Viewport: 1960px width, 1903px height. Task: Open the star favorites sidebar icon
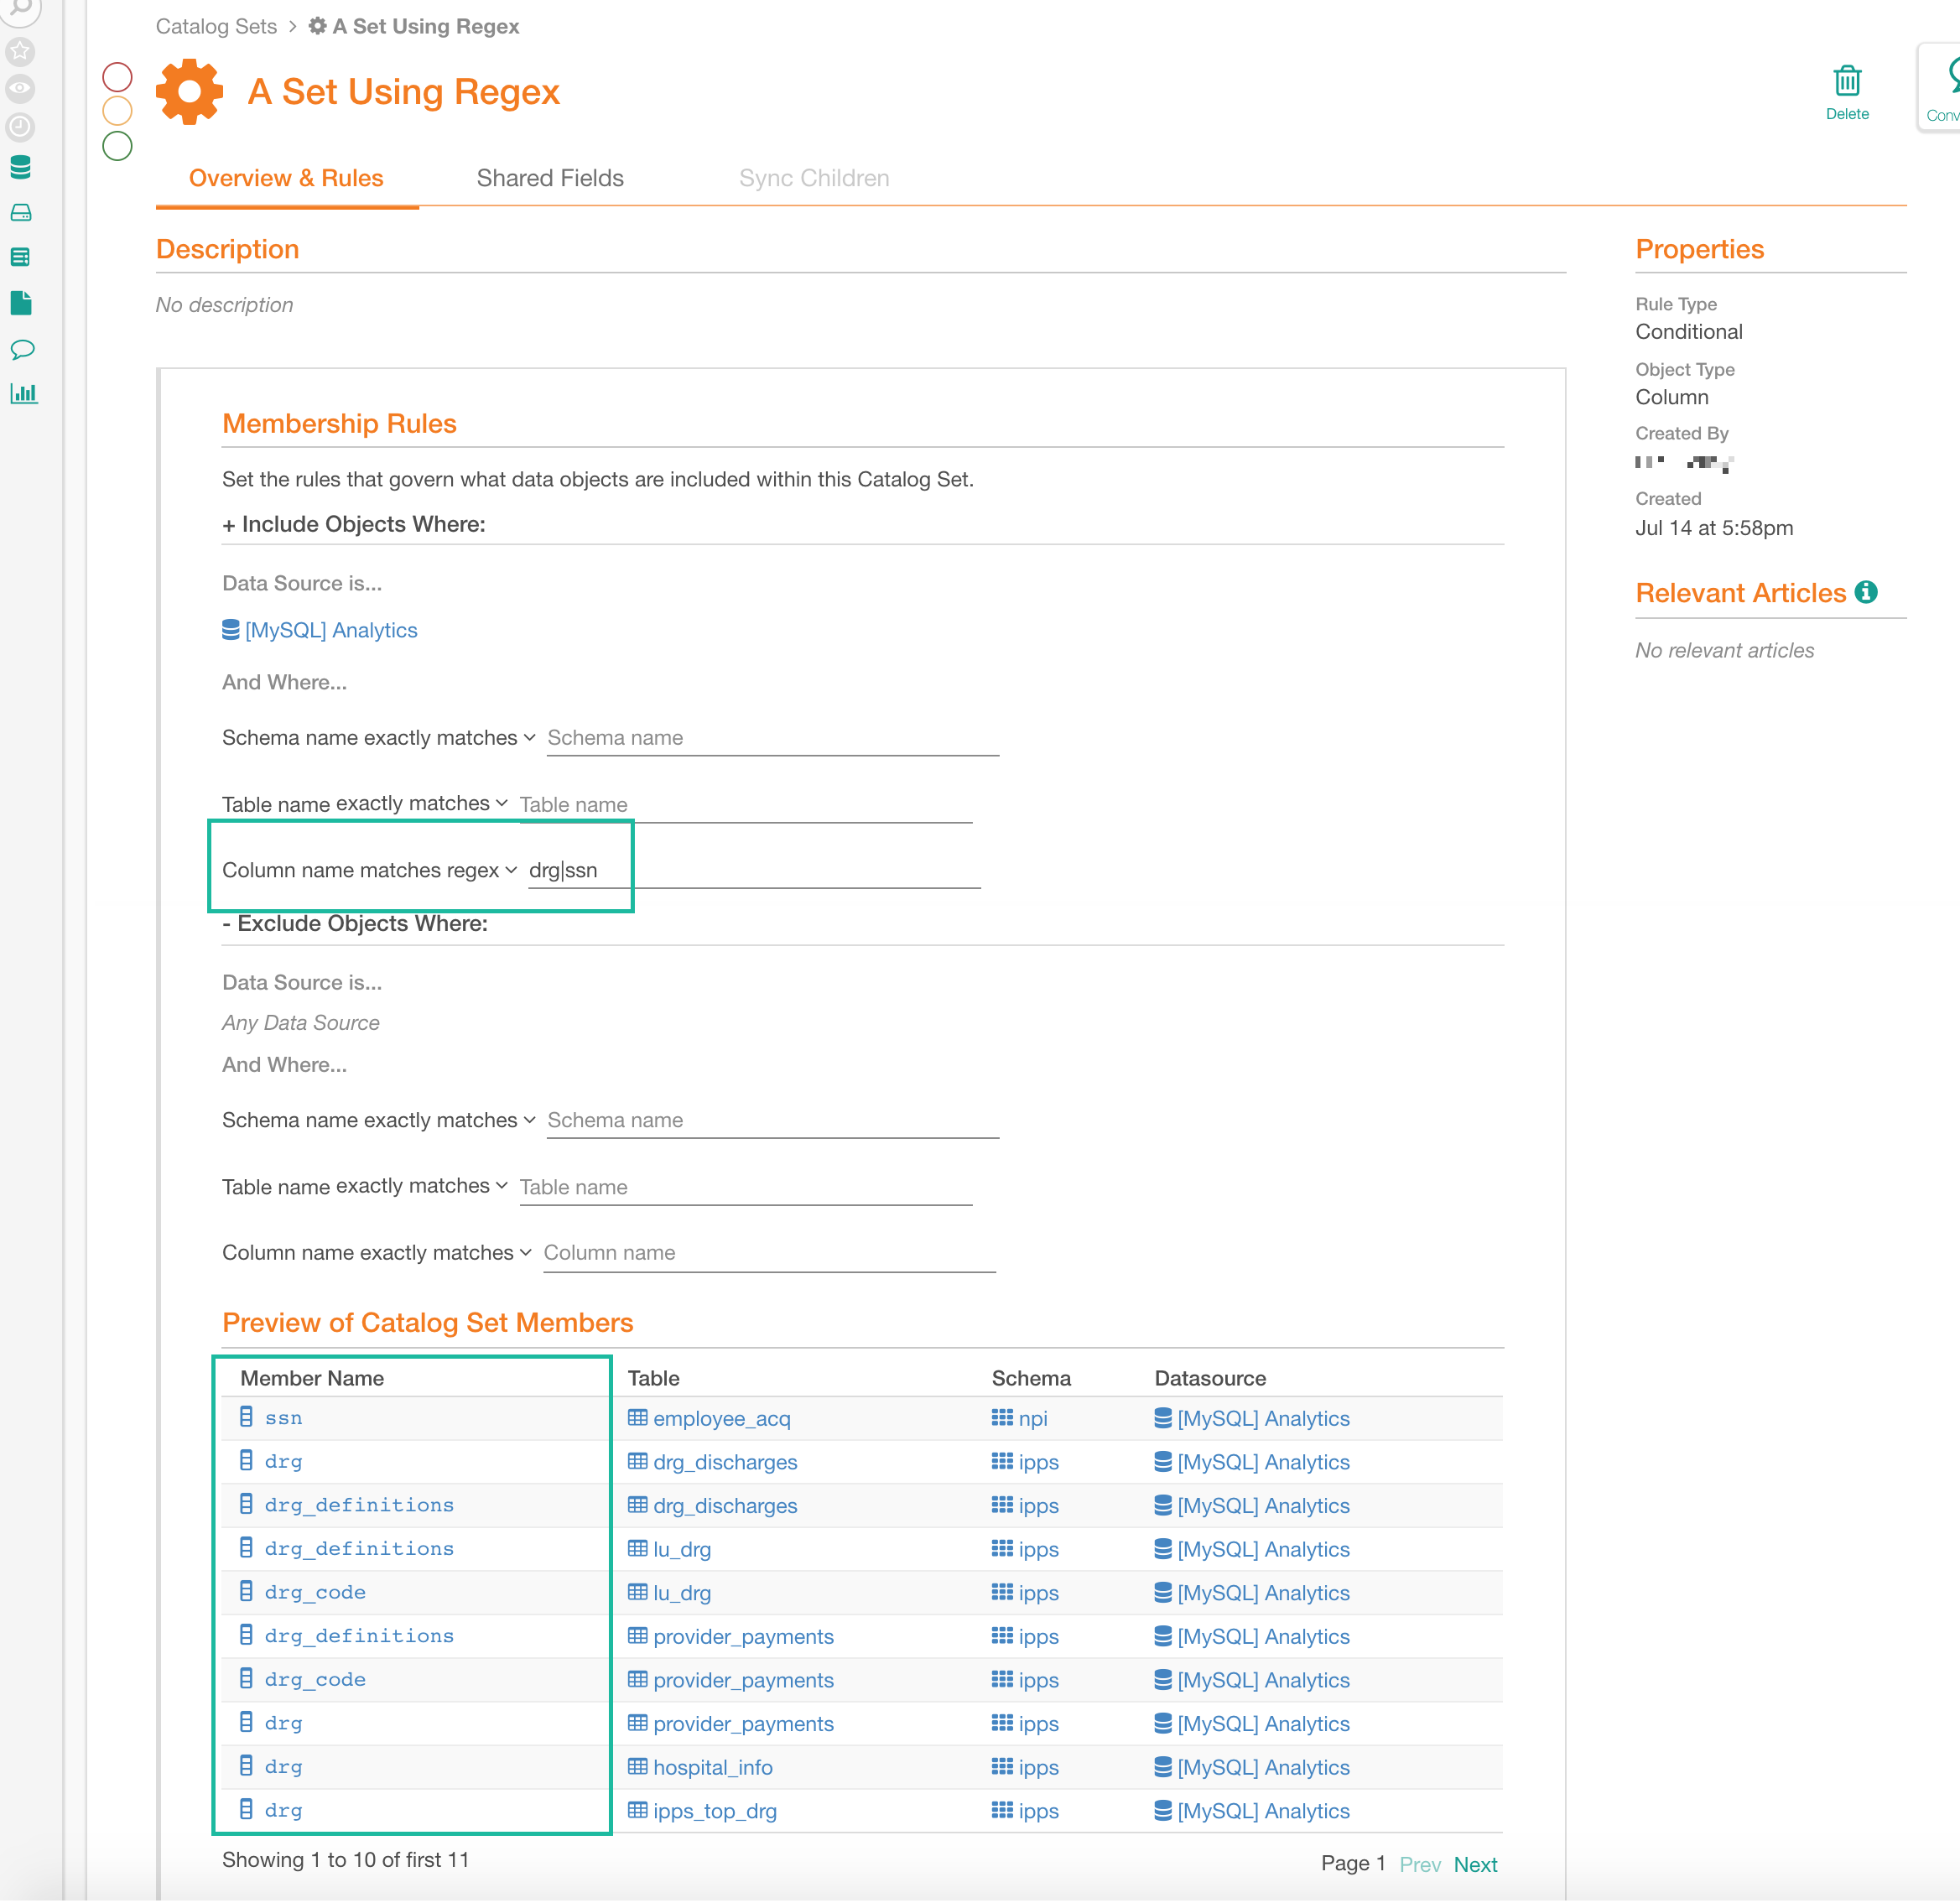[21, 51]
